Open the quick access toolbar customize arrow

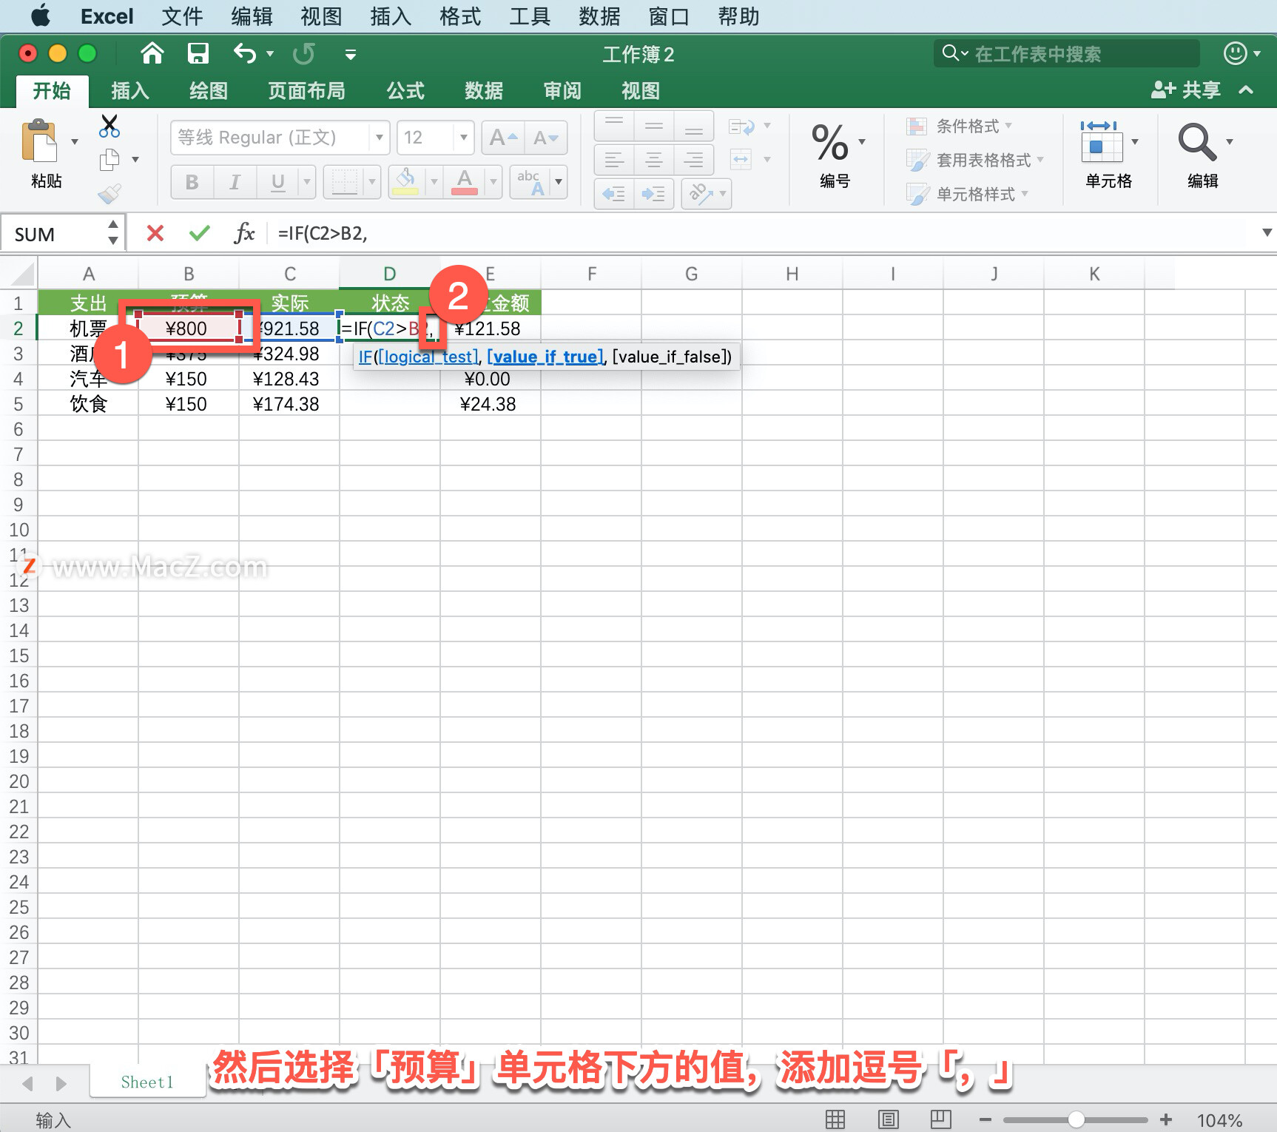tap(351, 54)
